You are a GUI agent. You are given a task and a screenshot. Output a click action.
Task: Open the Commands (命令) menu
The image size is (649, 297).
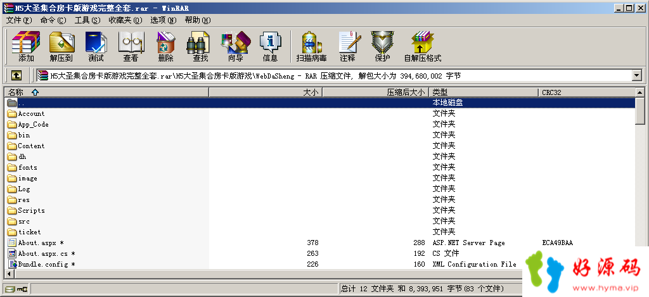(x=53, y=20)
